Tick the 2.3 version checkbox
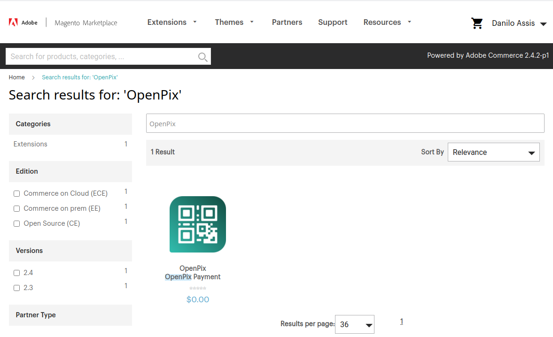The image size is (553, 337). click(16, 288)
